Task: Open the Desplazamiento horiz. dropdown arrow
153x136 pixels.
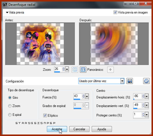Action: click(147, 96)
